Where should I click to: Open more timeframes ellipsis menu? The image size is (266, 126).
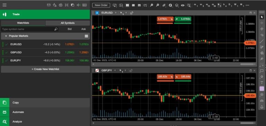coord(247,5)
